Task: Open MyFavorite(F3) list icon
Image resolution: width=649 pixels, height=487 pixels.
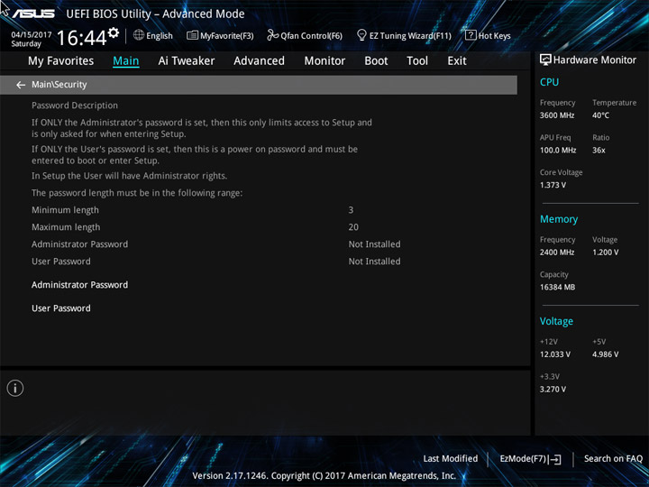Action: coord(192,35)
